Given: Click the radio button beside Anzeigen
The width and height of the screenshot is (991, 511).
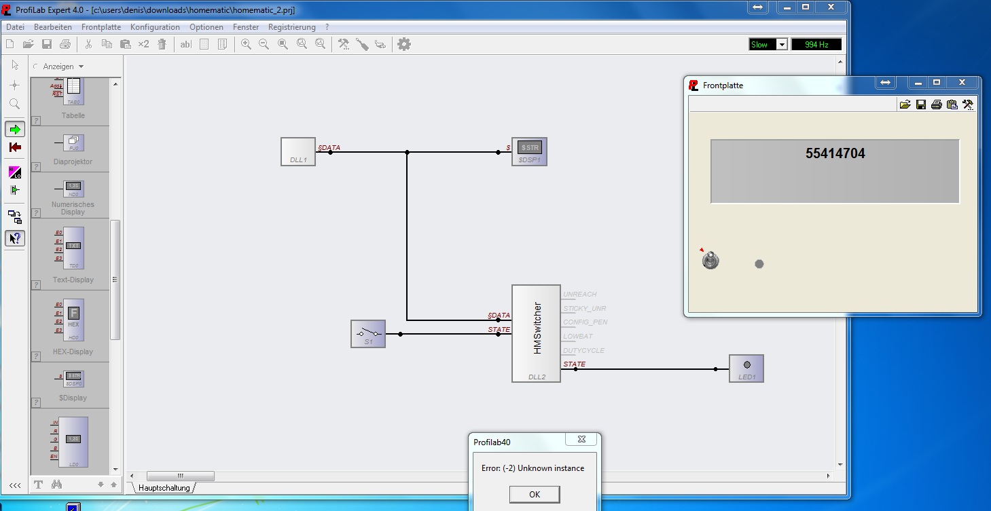Looking at the screenshot, I should pos(36,67).
